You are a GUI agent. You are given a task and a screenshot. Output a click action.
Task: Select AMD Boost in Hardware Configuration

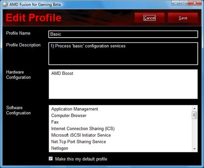pos(62,74)
